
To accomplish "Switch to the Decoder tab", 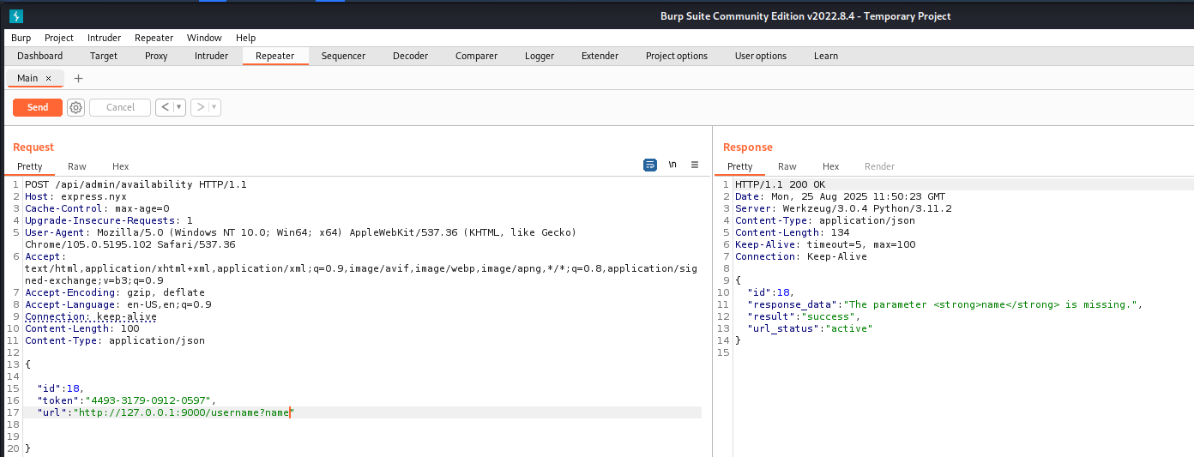I will [410, 56].
